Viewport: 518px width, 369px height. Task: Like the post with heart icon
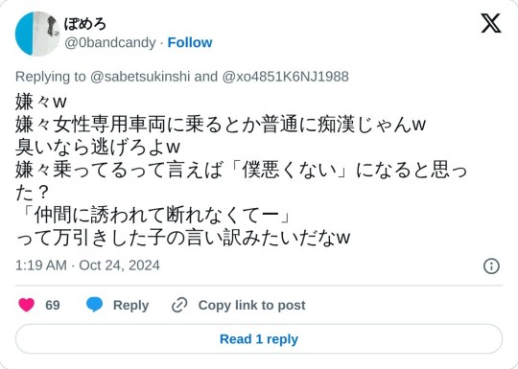click(27, 305)
